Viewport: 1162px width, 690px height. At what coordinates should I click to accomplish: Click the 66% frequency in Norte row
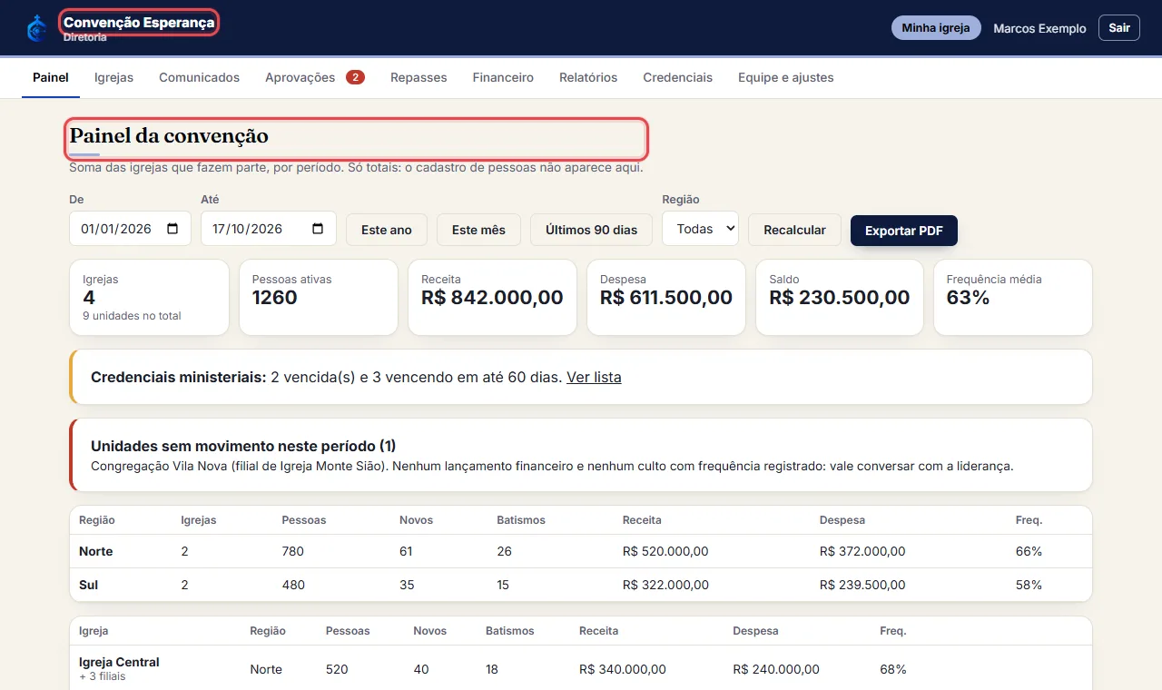(x=1029, y=551)
